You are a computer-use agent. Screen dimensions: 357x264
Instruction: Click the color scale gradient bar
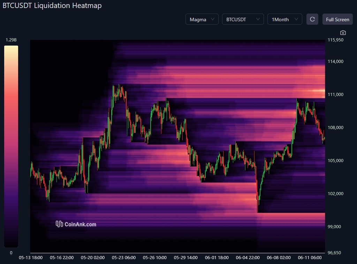point(11,146)
